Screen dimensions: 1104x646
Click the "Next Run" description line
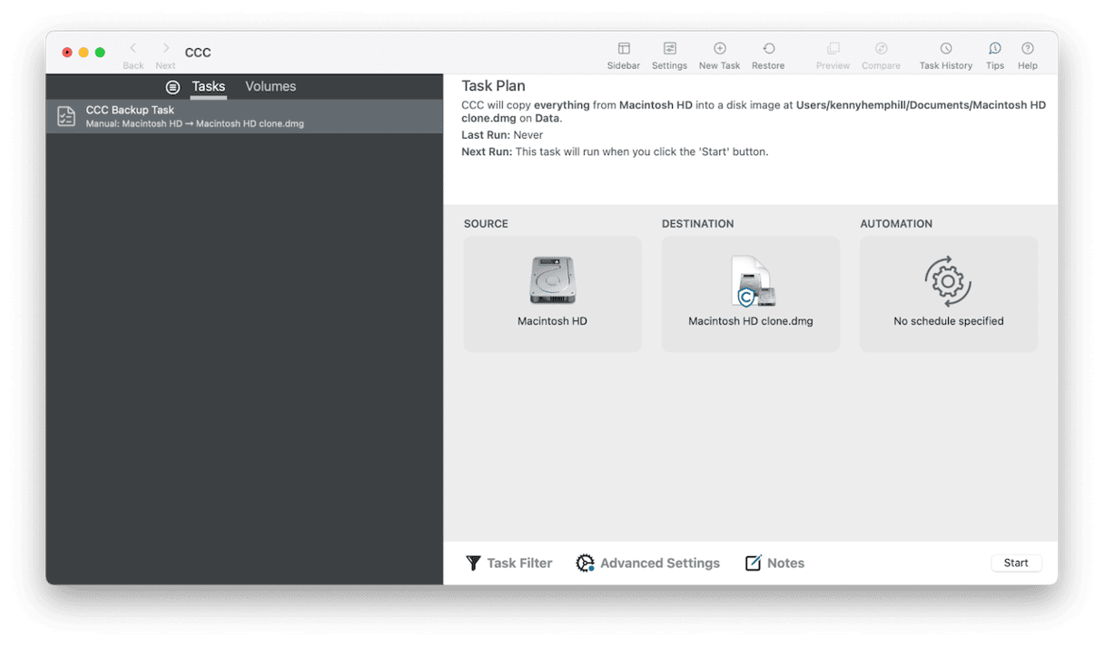(615, 152)
